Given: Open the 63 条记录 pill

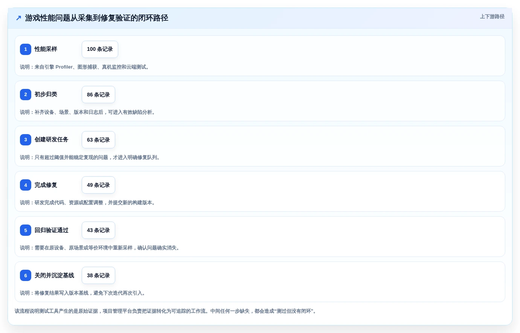Looking at the screenshot, I should pos(98,140).
